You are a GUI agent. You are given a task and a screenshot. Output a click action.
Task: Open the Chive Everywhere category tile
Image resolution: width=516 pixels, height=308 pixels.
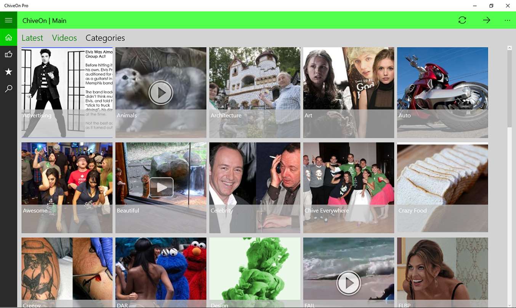349,188
